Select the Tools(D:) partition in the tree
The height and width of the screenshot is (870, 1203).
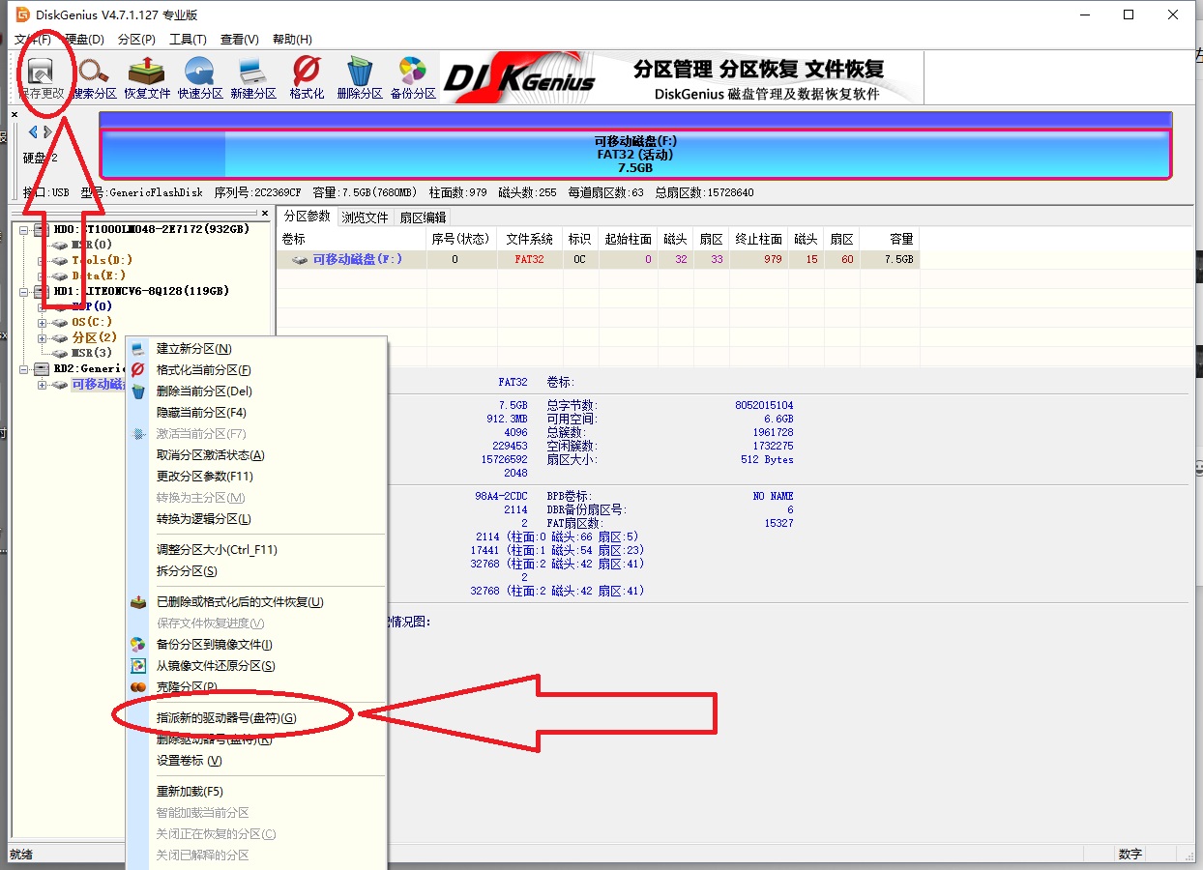click(102, 260)
